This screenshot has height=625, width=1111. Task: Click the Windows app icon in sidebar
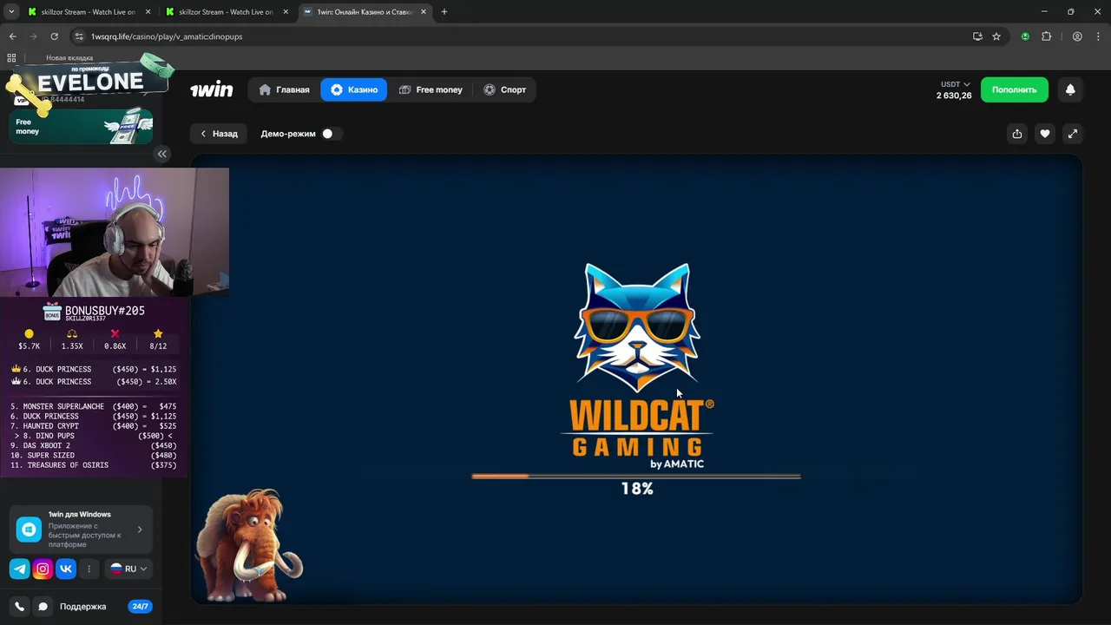29,530
